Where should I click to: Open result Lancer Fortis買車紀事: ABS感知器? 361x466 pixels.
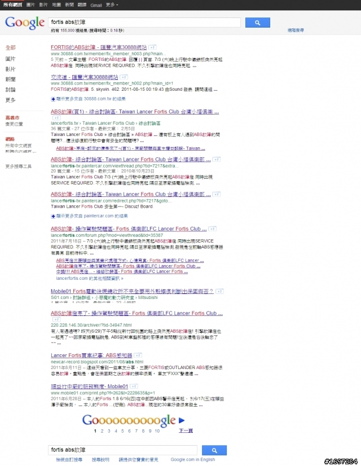(x=91, y=355)
